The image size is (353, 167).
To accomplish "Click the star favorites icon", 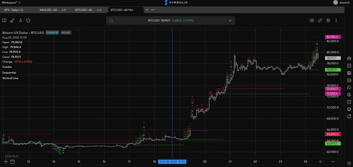I will click(28, 21).
